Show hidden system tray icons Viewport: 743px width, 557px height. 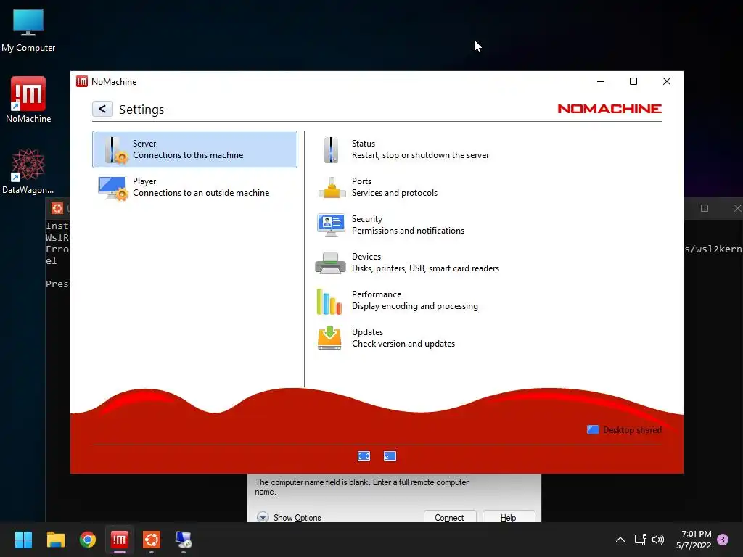620,540
